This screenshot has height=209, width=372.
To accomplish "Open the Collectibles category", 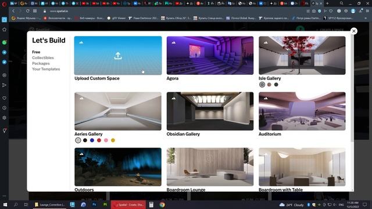I will point(43,57).
